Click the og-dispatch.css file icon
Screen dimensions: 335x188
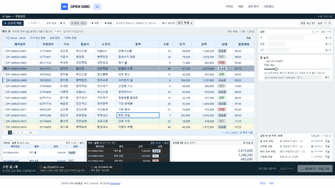point(41,167)
